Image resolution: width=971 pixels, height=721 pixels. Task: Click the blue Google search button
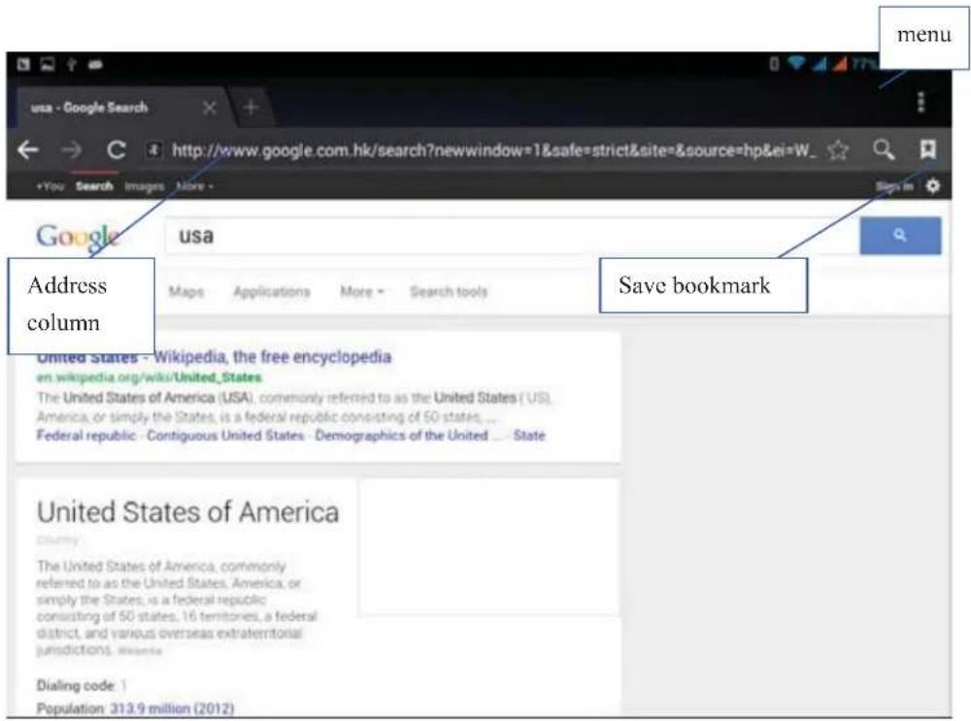[x=900, y=235]
